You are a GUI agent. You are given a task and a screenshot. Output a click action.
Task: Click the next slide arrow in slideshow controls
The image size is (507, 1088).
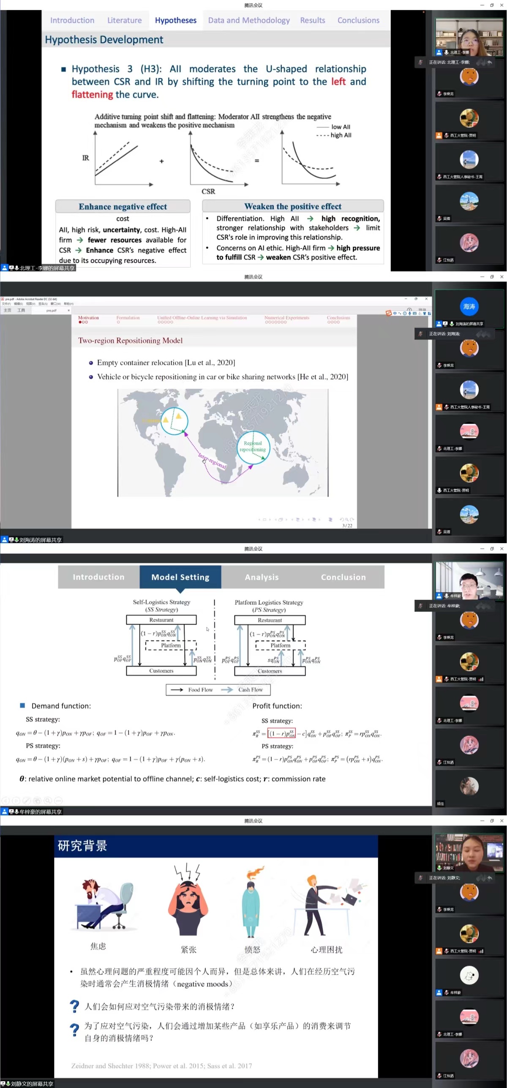tap(16, 800)
